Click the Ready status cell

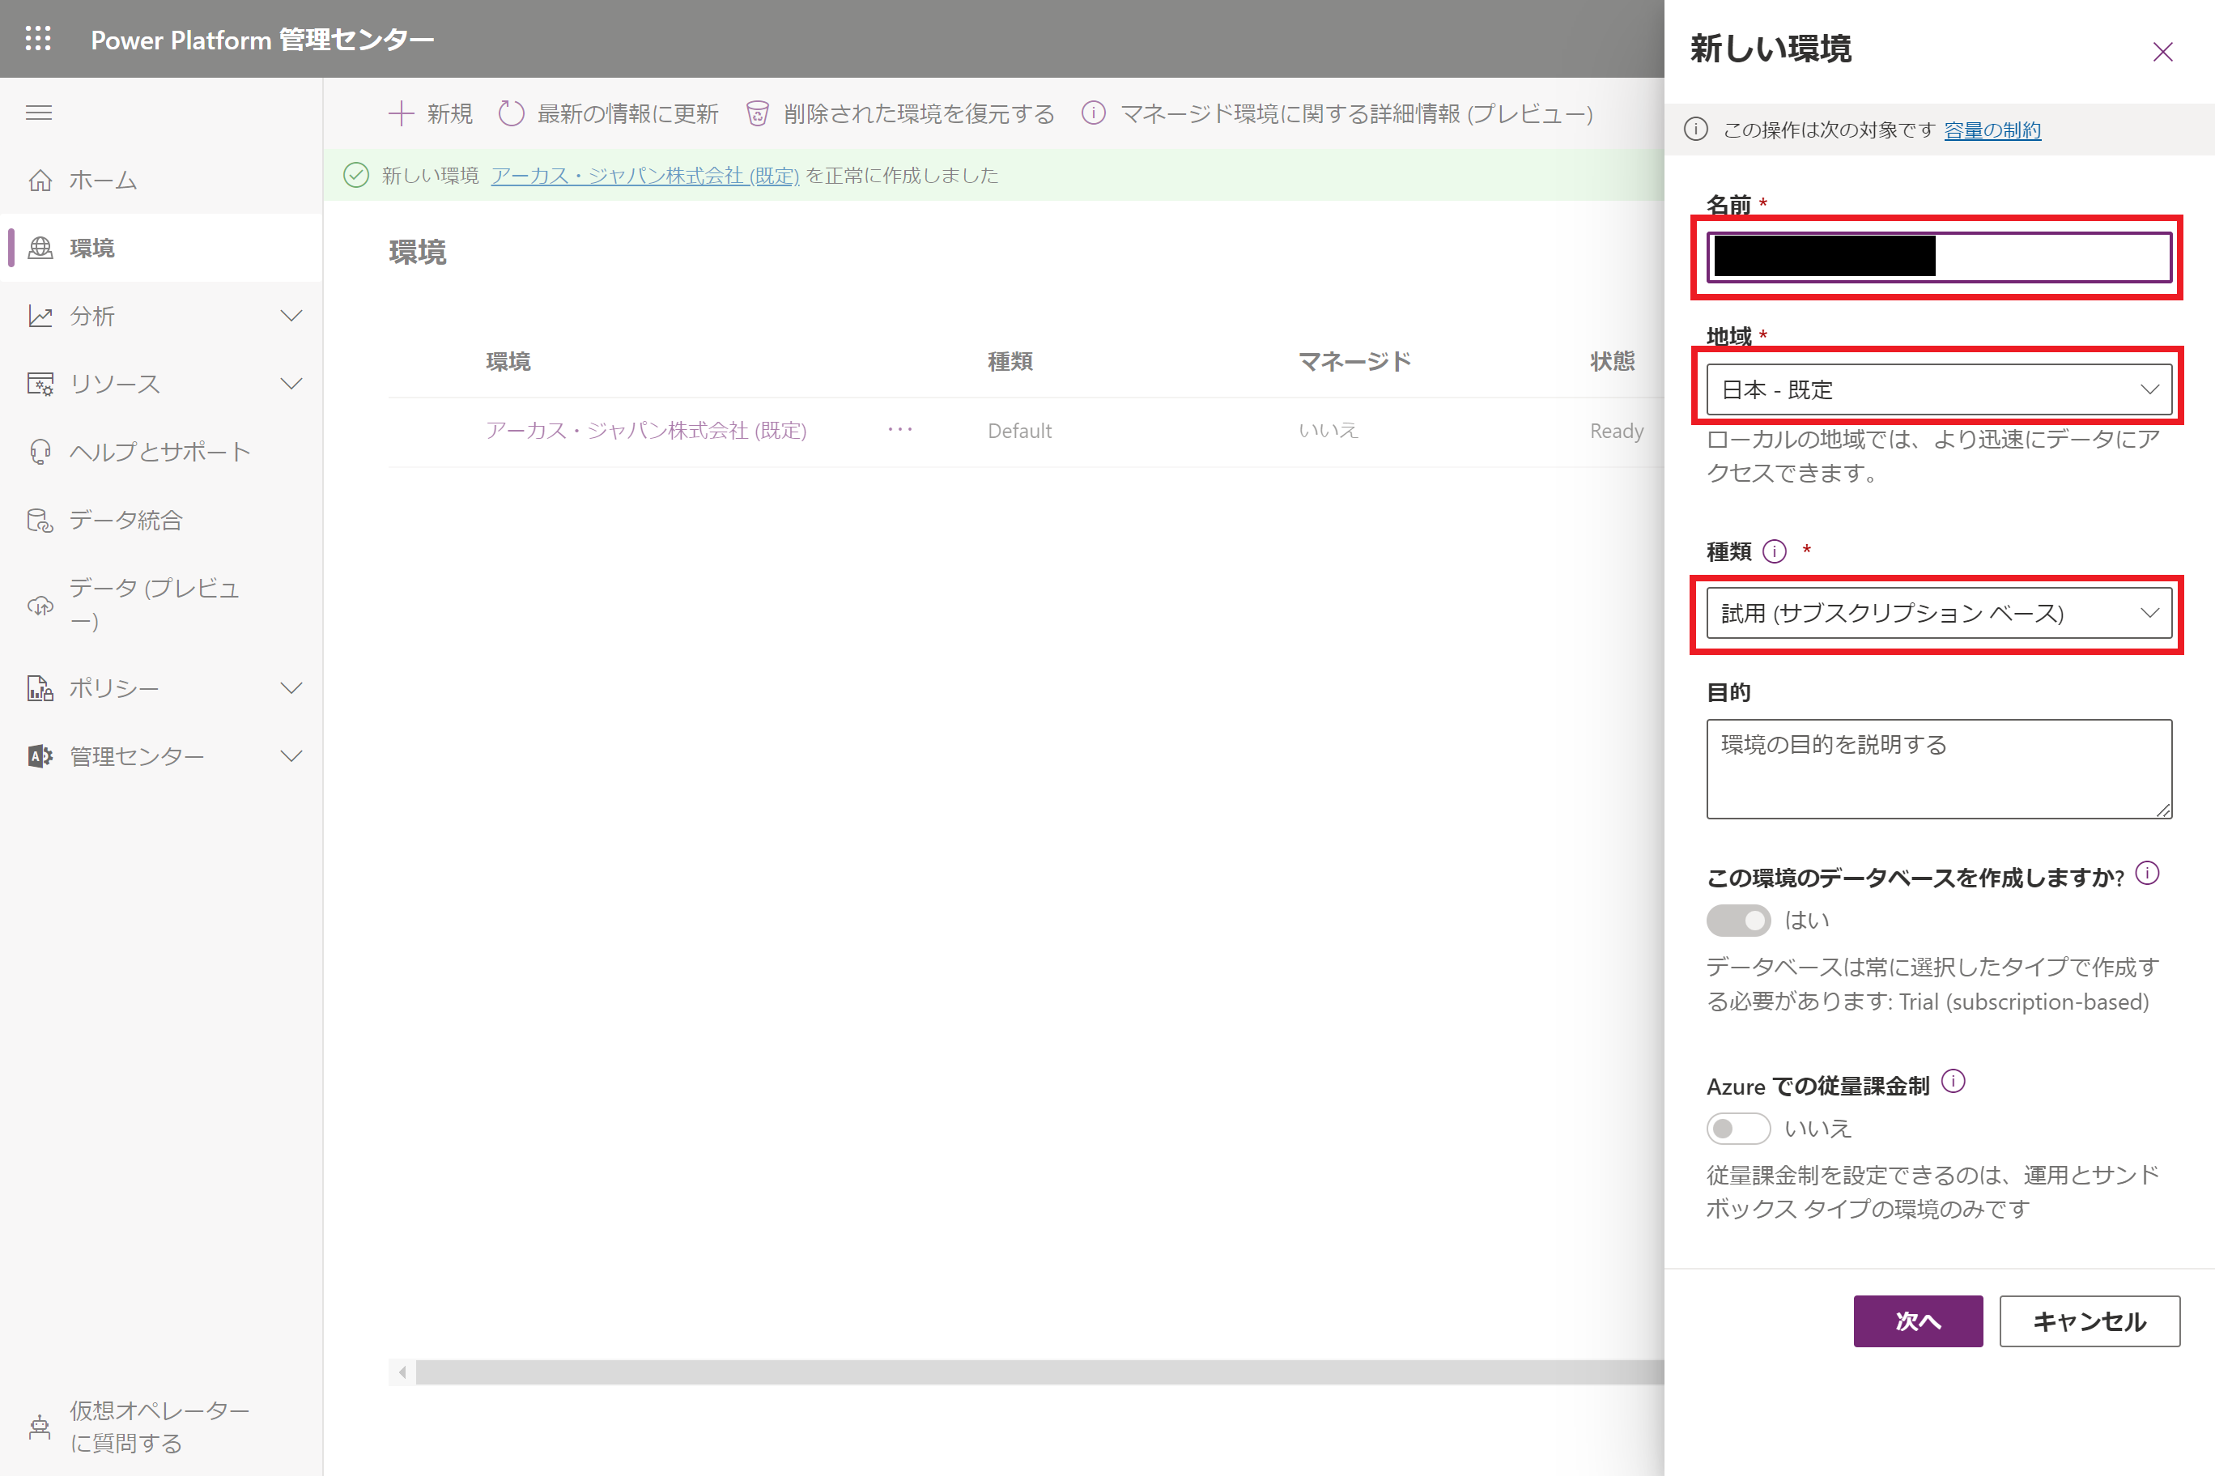pos(1617,431)
